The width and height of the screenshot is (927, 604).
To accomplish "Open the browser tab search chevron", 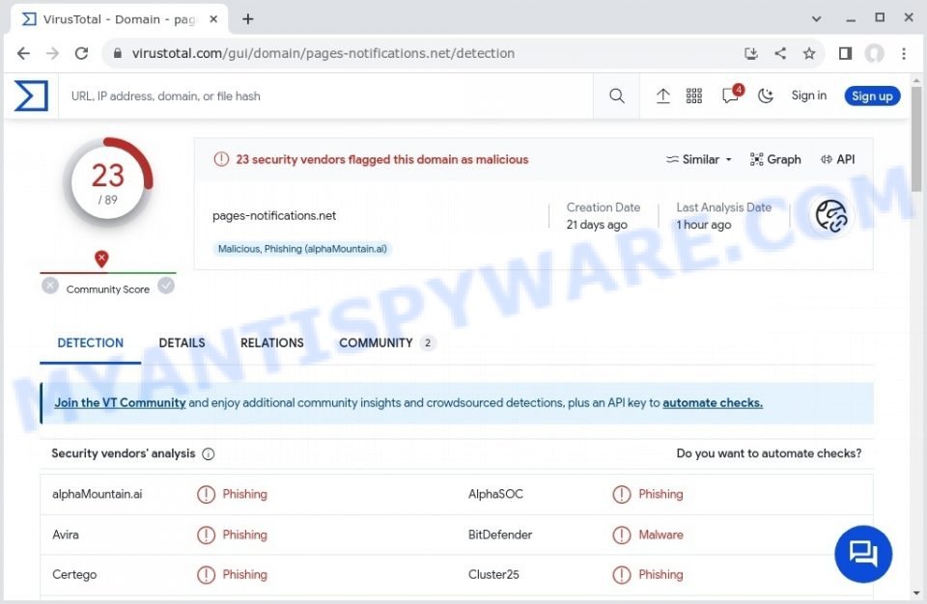I will (816, 17).
